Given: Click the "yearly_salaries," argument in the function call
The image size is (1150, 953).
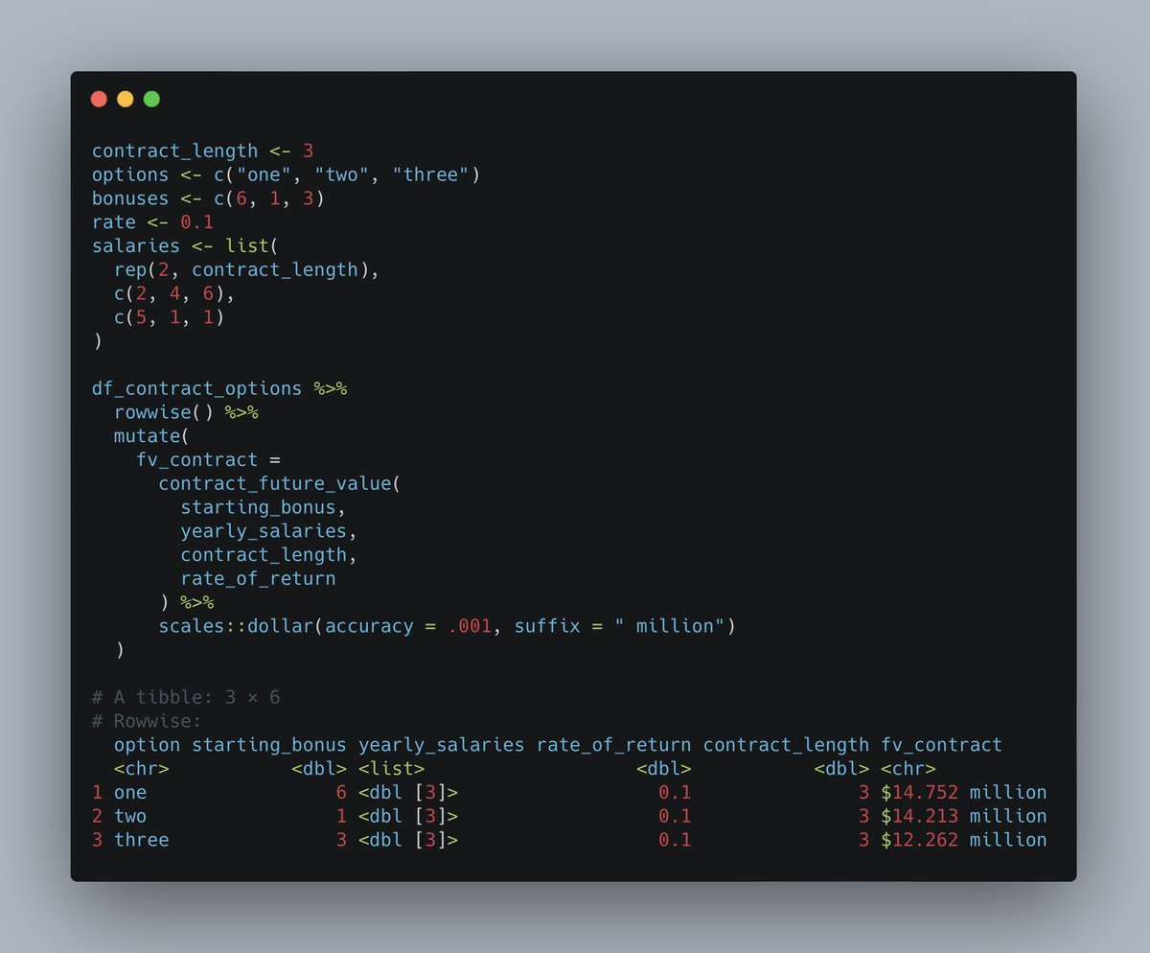Looking at the screenshot, I should [269, 531].
